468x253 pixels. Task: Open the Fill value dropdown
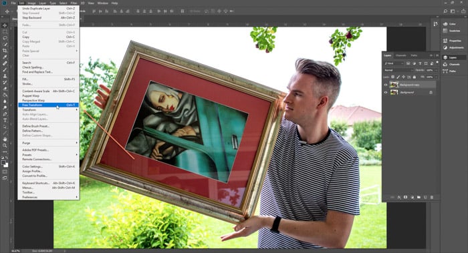[436, 77]
